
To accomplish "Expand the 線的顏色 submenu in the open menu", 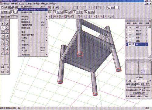I will click(33, 16).
